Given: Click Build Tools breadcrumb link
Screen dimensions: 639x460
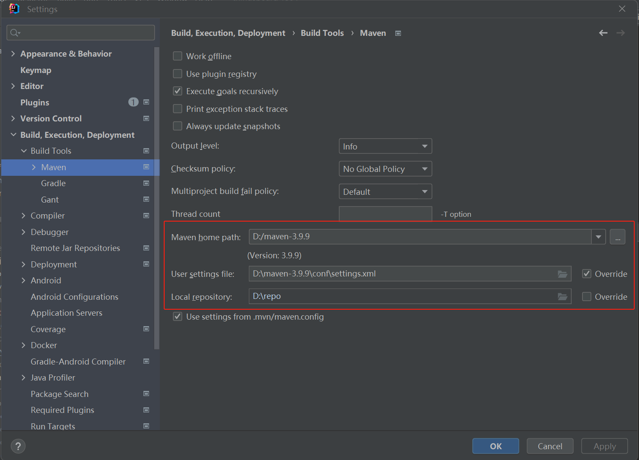Looking at the screenshot, I should [322, 33].
